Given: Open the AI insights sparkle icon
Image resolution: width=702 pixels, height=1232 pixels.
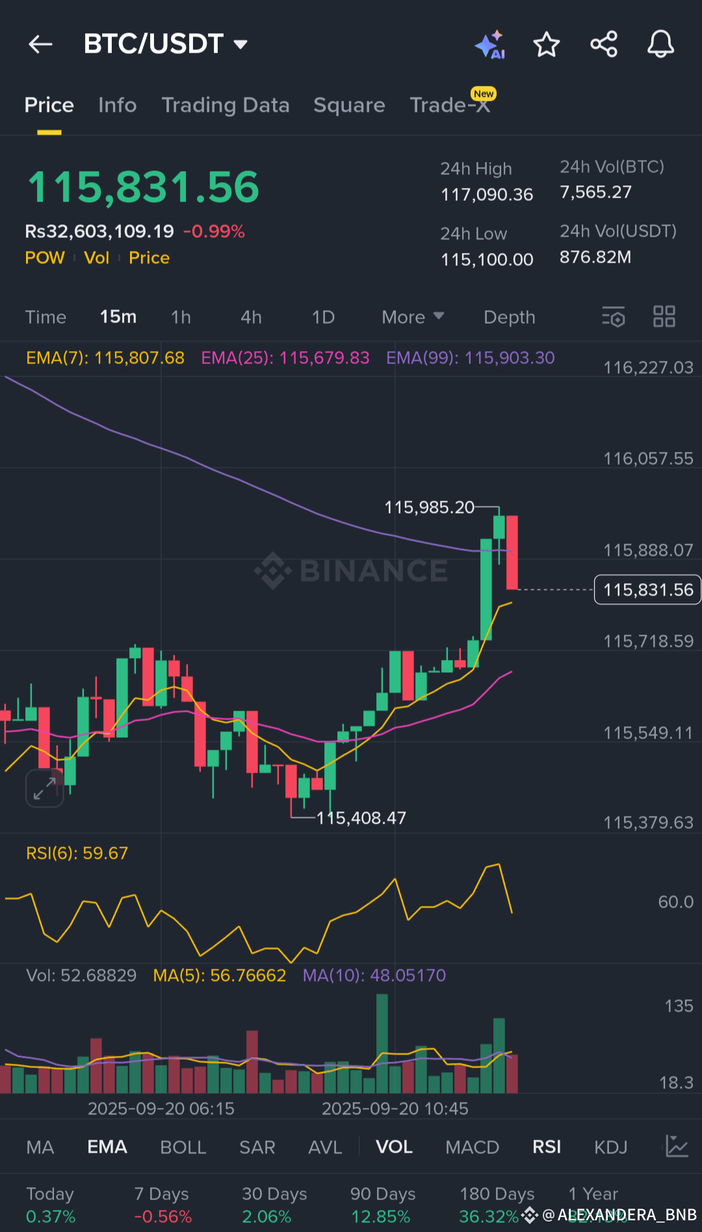Looking at the screenshot, I should (490, 44).
